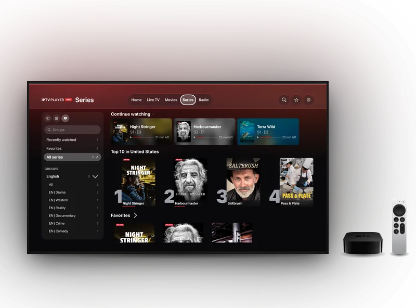Open the search magnifier in the top bar
This screenshot has width=416, height=308.
coord(284,100)
